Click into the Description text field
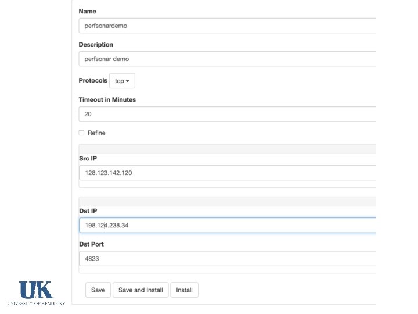This screenshot has width=418, height=314. tap(226, 59)
